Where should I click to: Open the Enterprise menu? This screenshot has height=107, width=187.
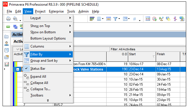[x=56, y=11]
